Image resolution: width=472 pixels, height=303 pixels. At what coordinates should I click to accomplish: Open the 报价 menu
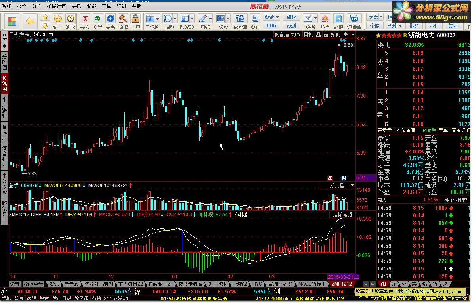click(22, 6)
